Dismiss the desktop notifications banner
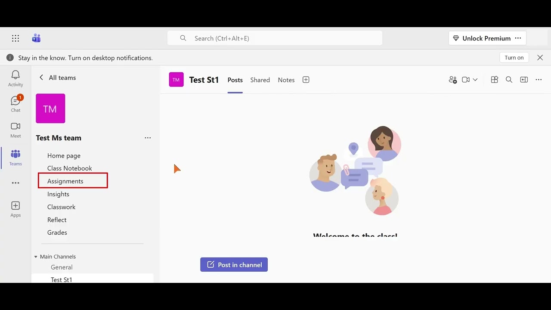This screenshot has width=551, height=310. [540, 58]
